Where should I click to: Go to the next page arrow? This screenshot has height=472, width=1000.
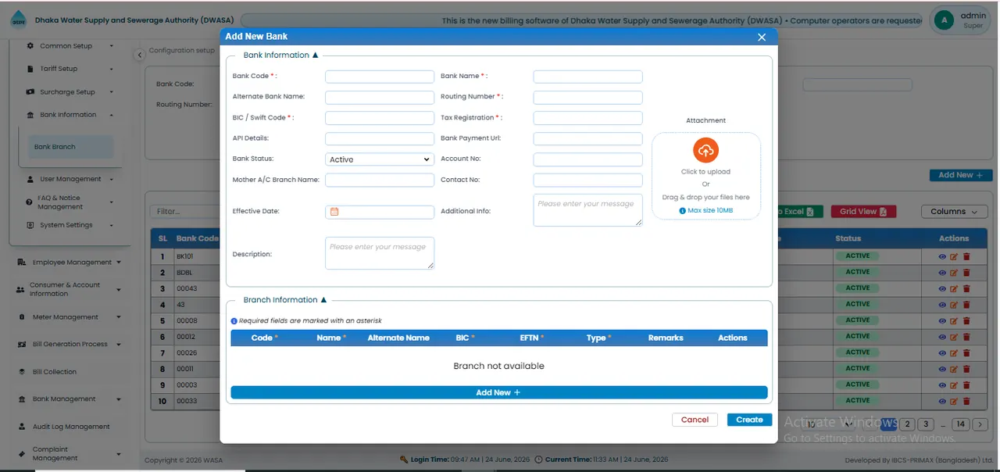(980, 424)
